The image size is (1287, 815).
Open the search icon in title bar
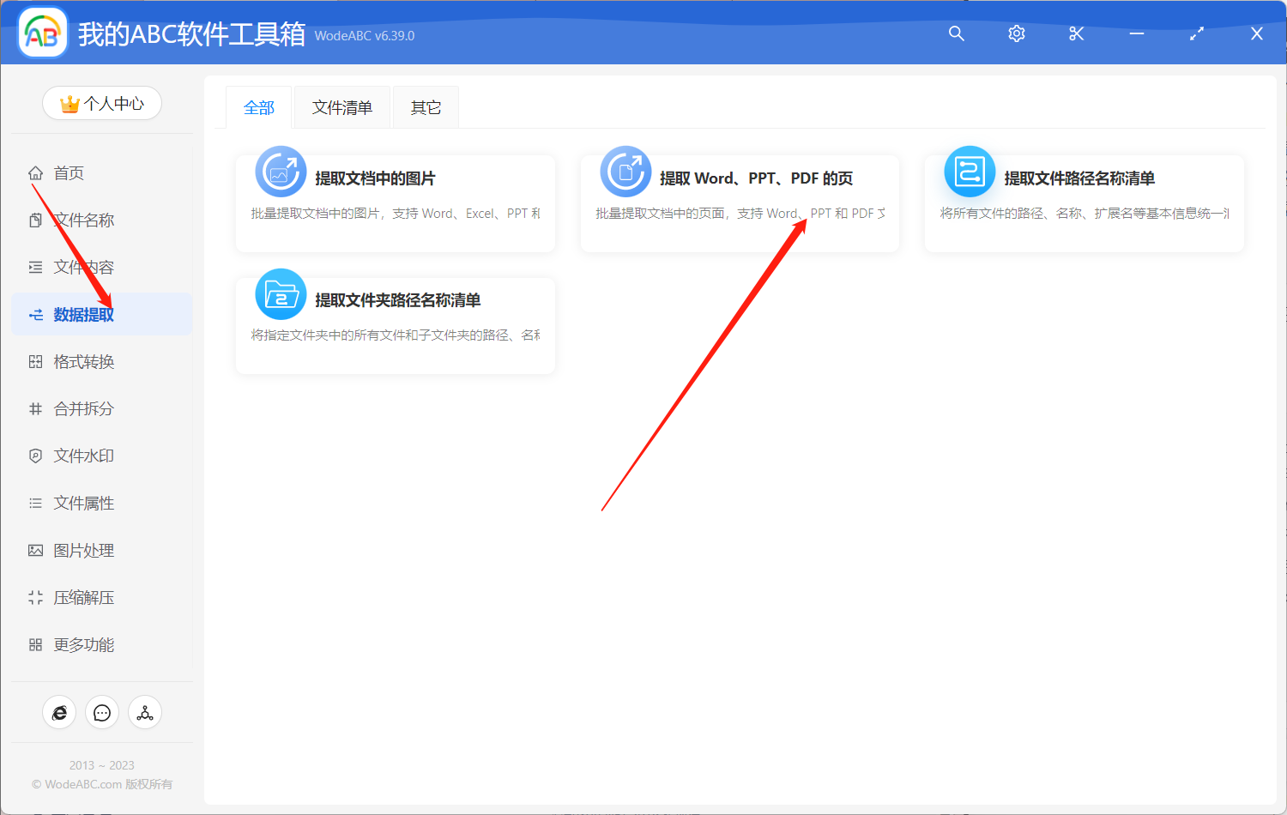[956, 33]
